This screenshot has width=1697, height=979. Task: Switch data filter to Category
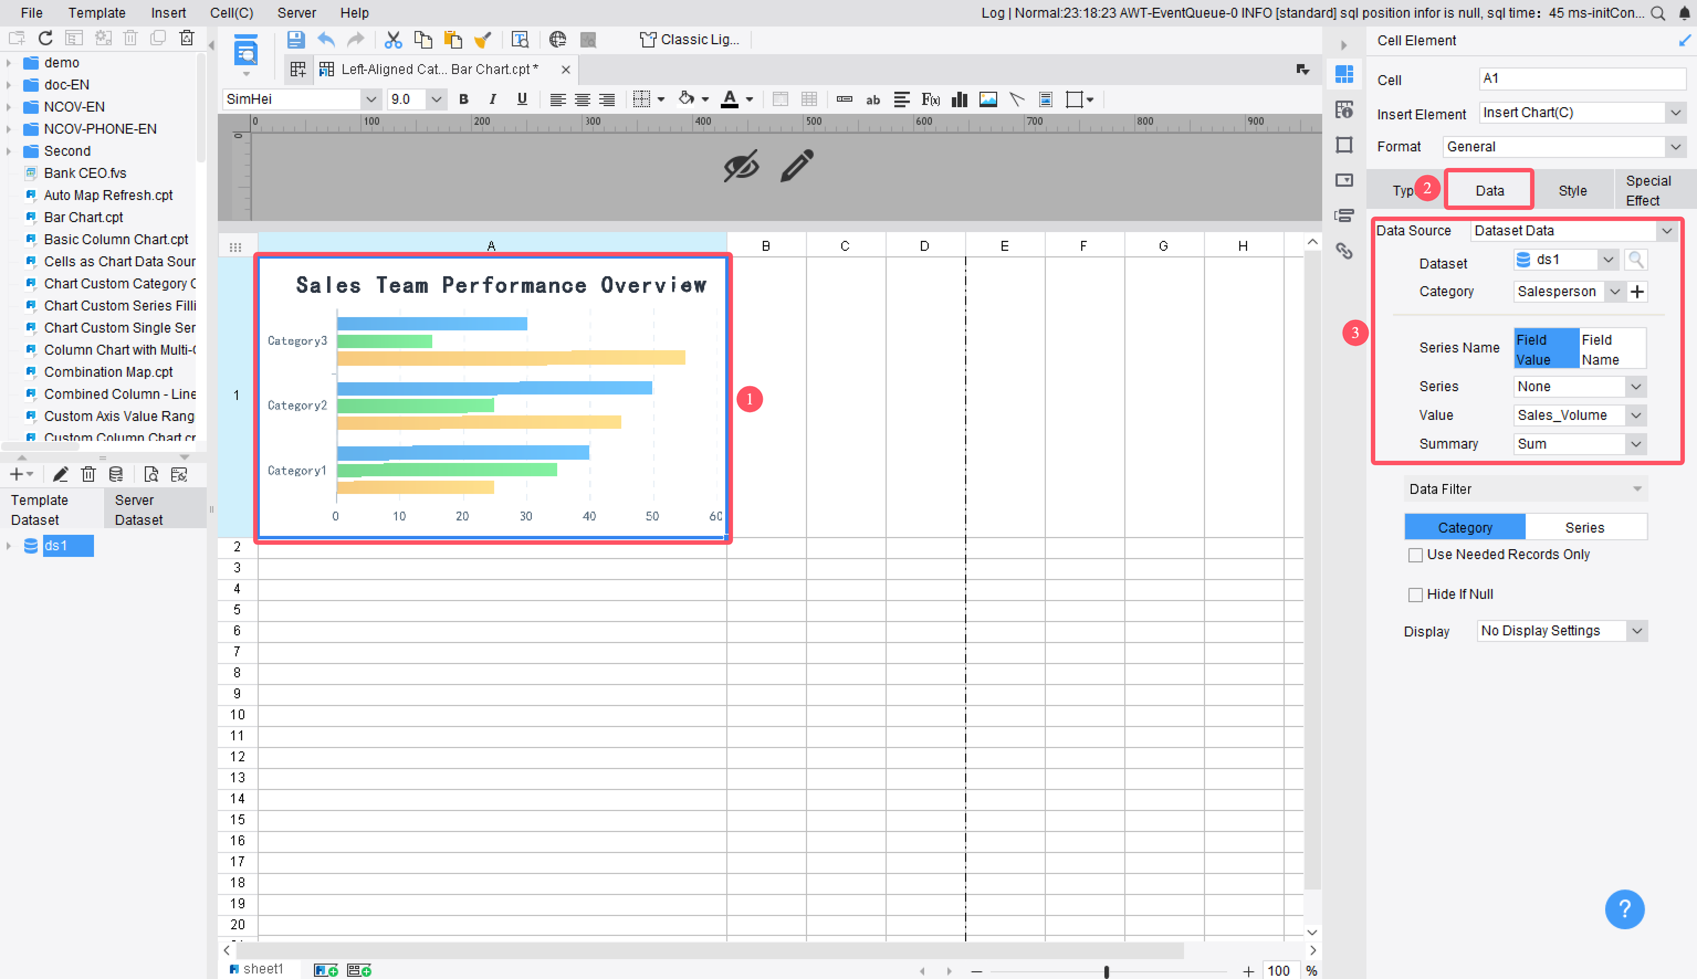click(x=1464, y=528)
